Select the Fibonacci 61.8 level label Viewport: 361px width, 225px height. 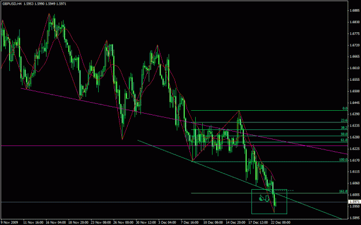(x=344, y=140)
